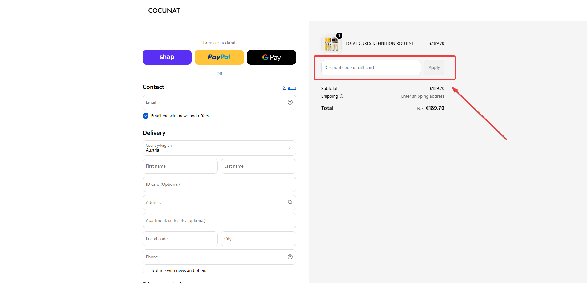Click the Postal code field
Viewport: 587px width, 283px height.
click(180, 239)
